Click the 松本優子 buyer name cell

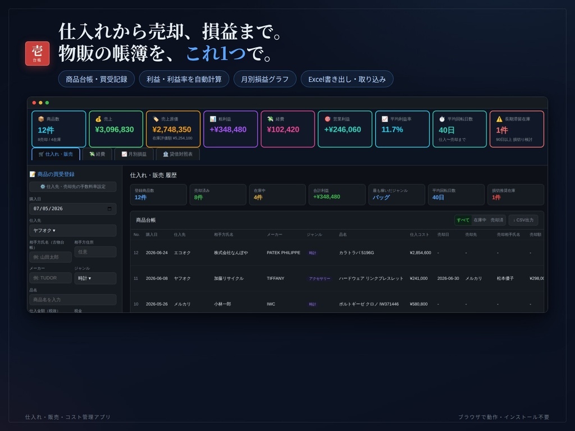click(x=505, y=278)
